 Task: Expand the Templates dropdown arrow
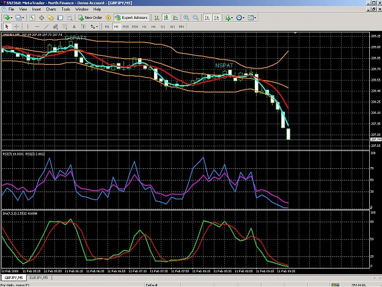pos(255,18)
